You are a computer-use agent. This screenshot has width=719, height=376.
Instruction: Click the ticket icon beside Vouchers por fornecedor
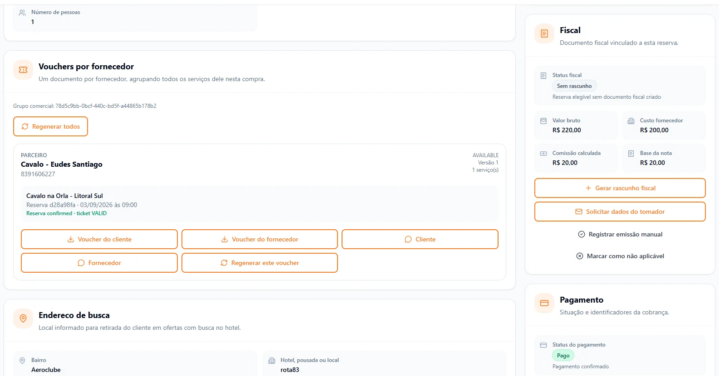23,70
